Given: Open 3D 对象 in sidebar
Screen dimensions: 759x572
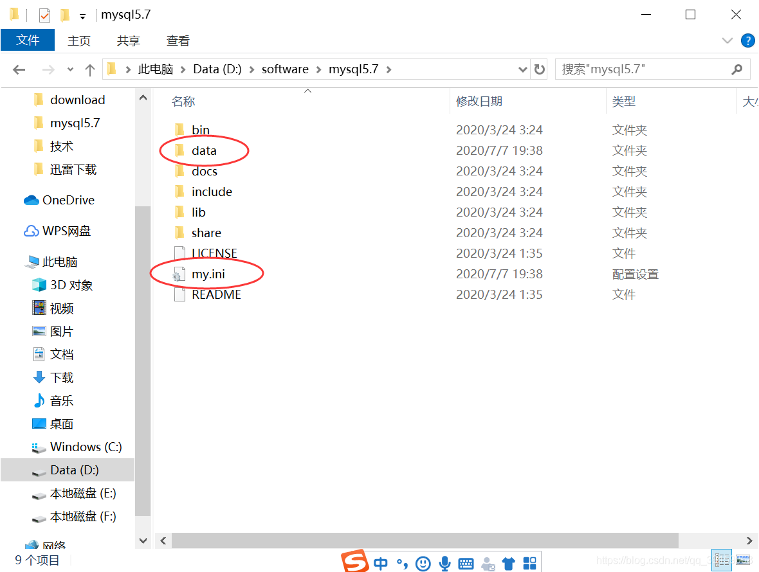Looking at the screenshot, I should click(71, 285).
